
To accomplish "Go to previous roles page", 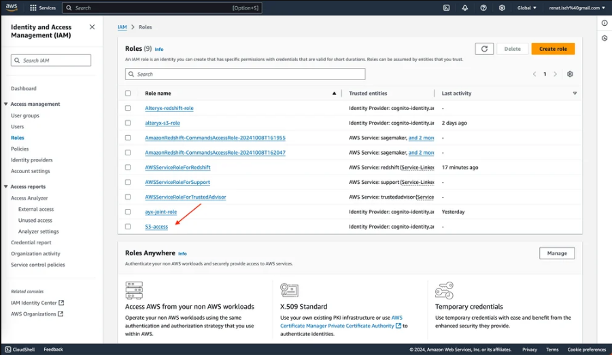I will tap(534, 74).
